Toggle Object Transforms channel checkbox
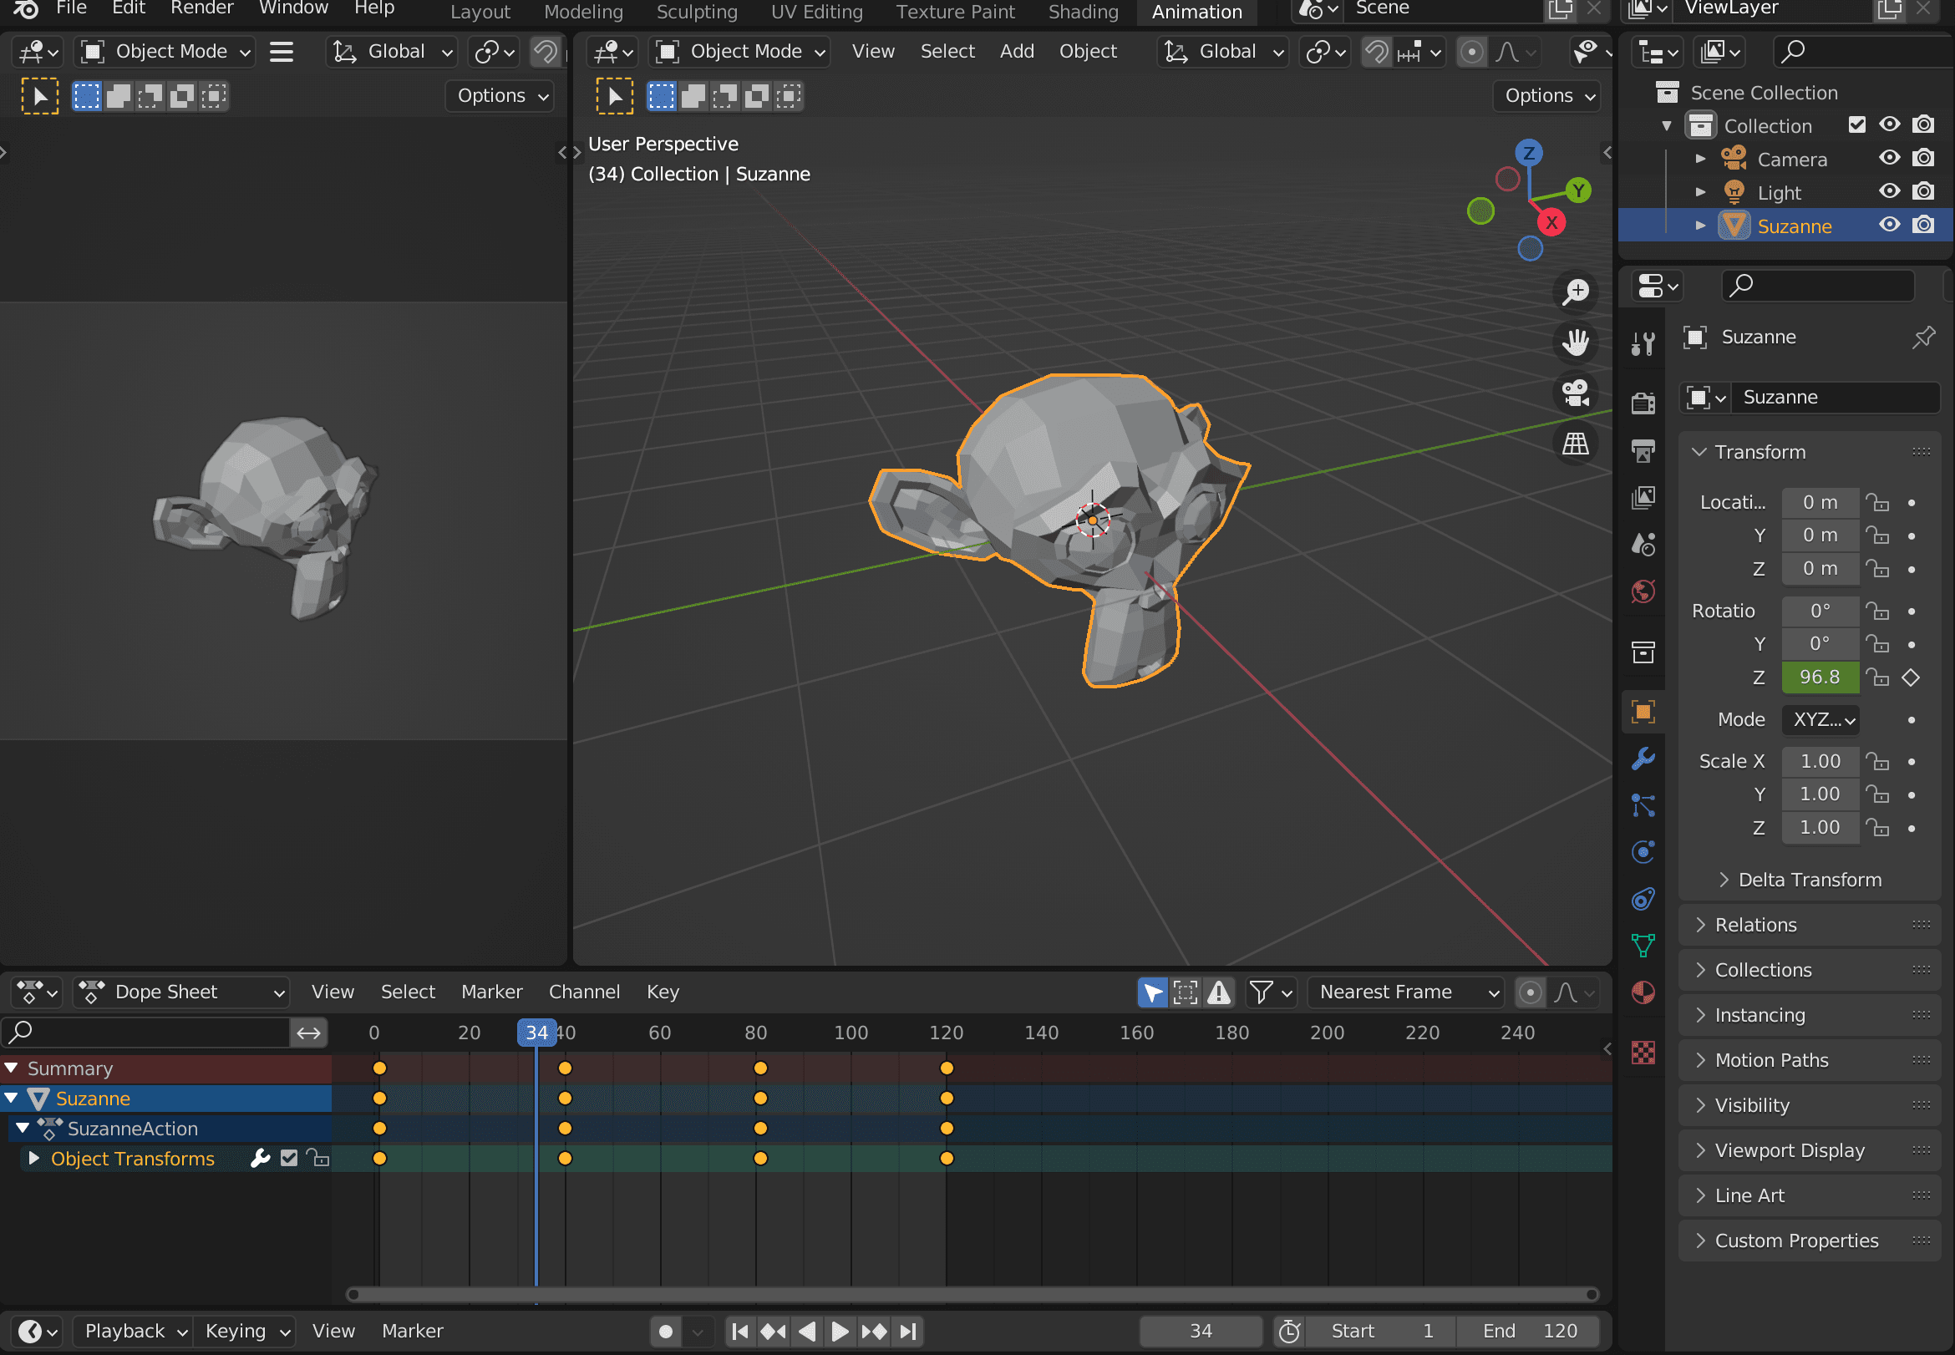 tap(288, 1158)
